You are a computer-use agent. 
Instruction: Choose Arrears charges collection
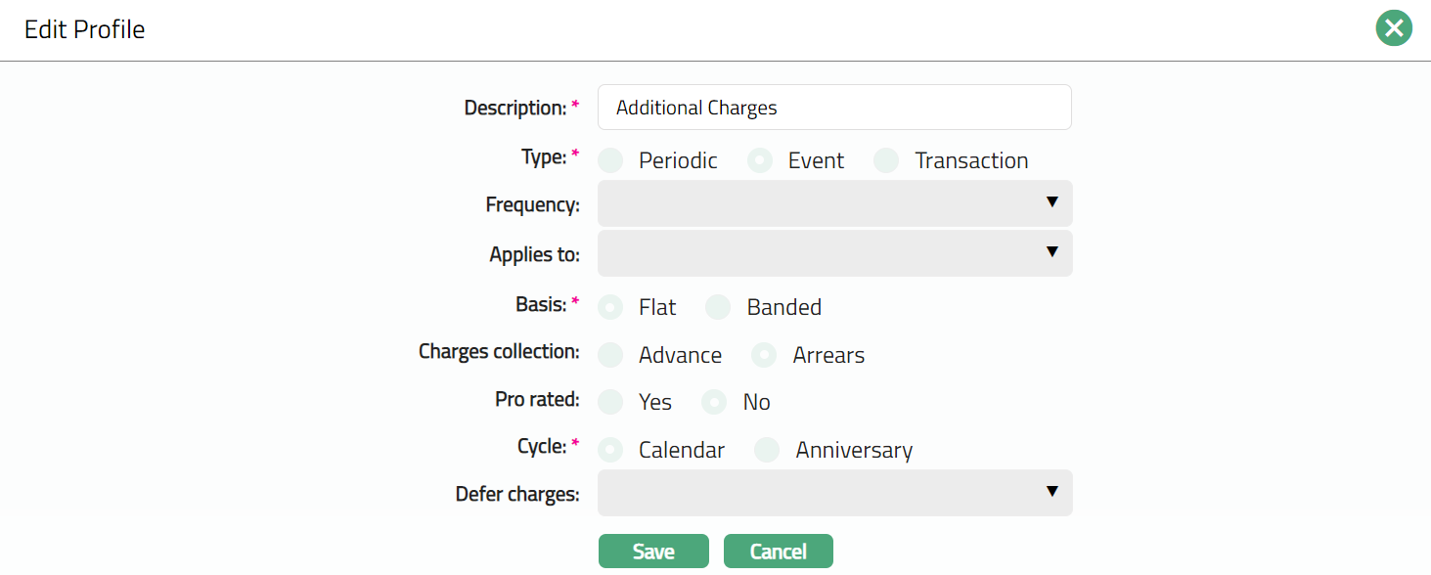pos(764,355)
